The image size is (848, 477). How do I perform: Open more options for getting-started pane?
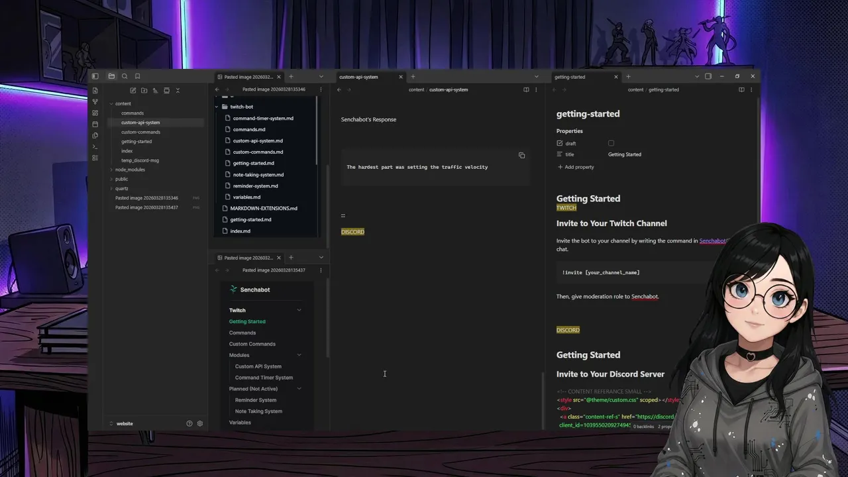click(752, 89)
